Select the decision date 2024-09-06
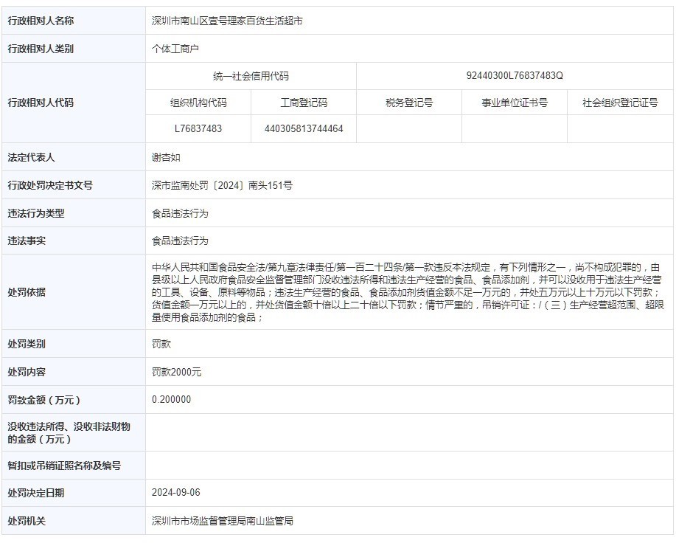Viewport: 676px width, 543px height. 175,493
